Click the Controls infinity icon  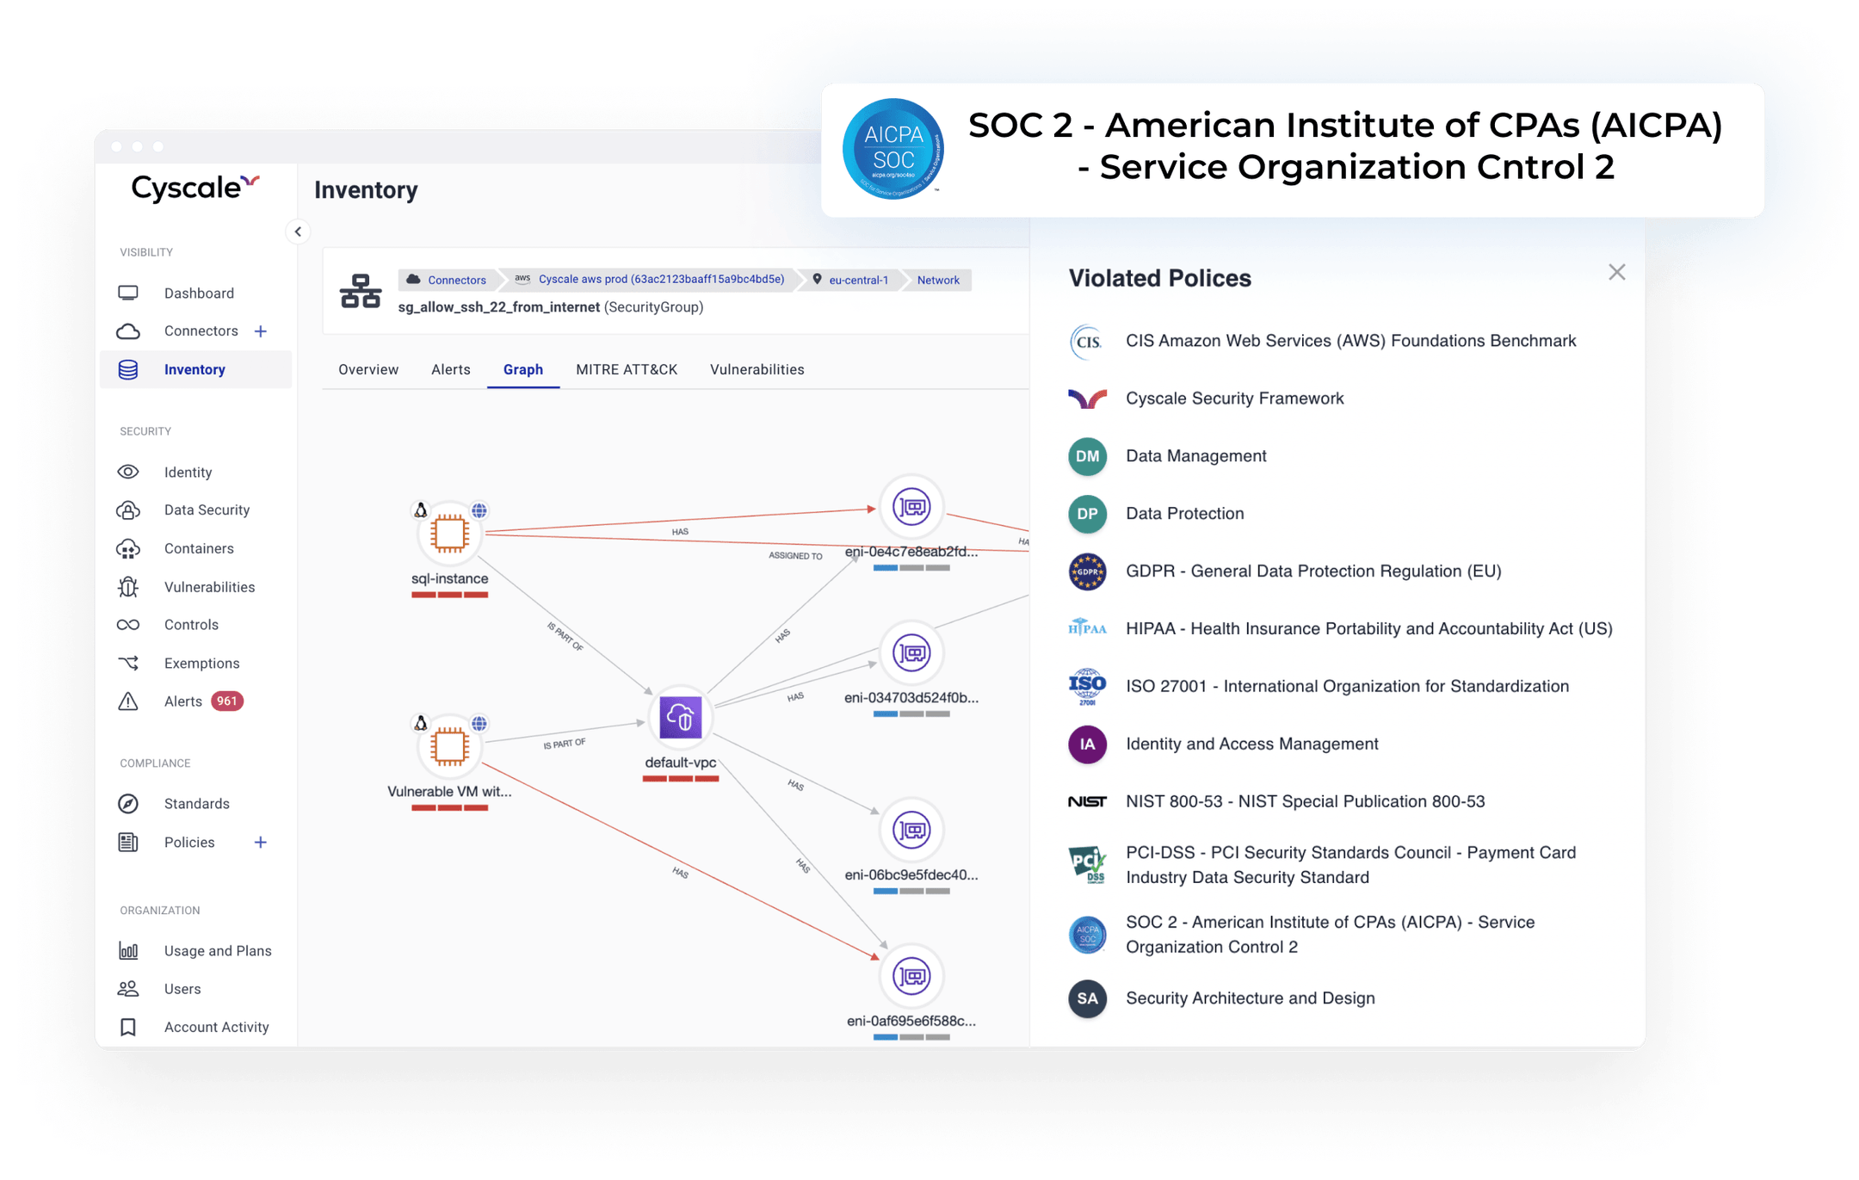[x=128, y=625]
